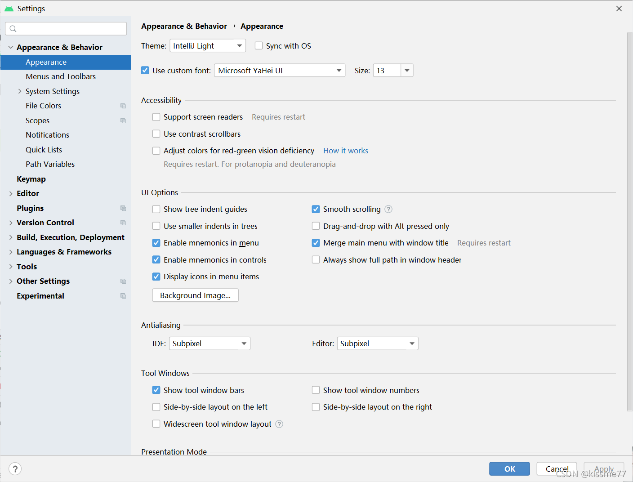Uncheck Show tool window bars
This screenshot has height=482, width=633.
click(156, 390)
